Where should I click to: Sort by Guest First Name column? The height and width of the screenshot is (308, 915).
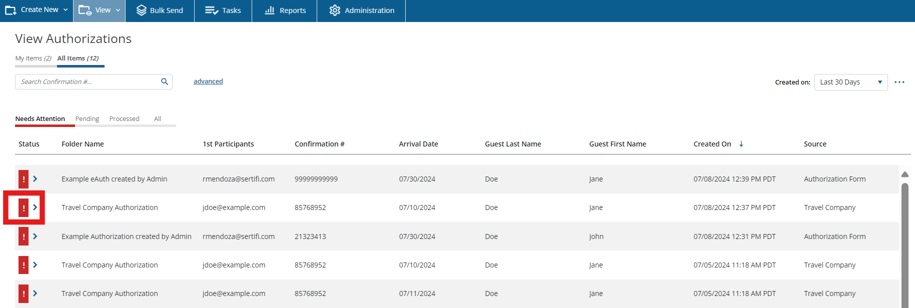(x=617, y=144)
